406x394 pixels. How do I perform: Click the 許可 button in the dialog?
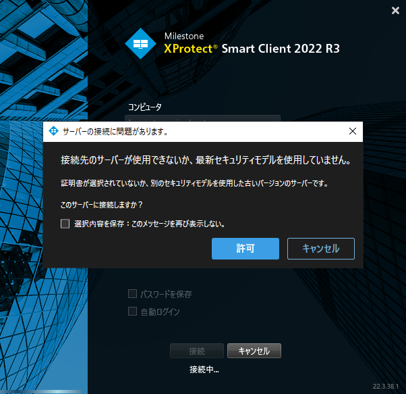point(245,249)
